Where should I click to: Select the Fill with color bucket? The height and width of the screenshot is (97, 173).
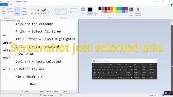click(35, 10)
